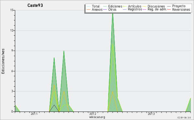The image size is (194, 120).
Task: Select the Ediciones legend entry
Action: pos(115,6)
